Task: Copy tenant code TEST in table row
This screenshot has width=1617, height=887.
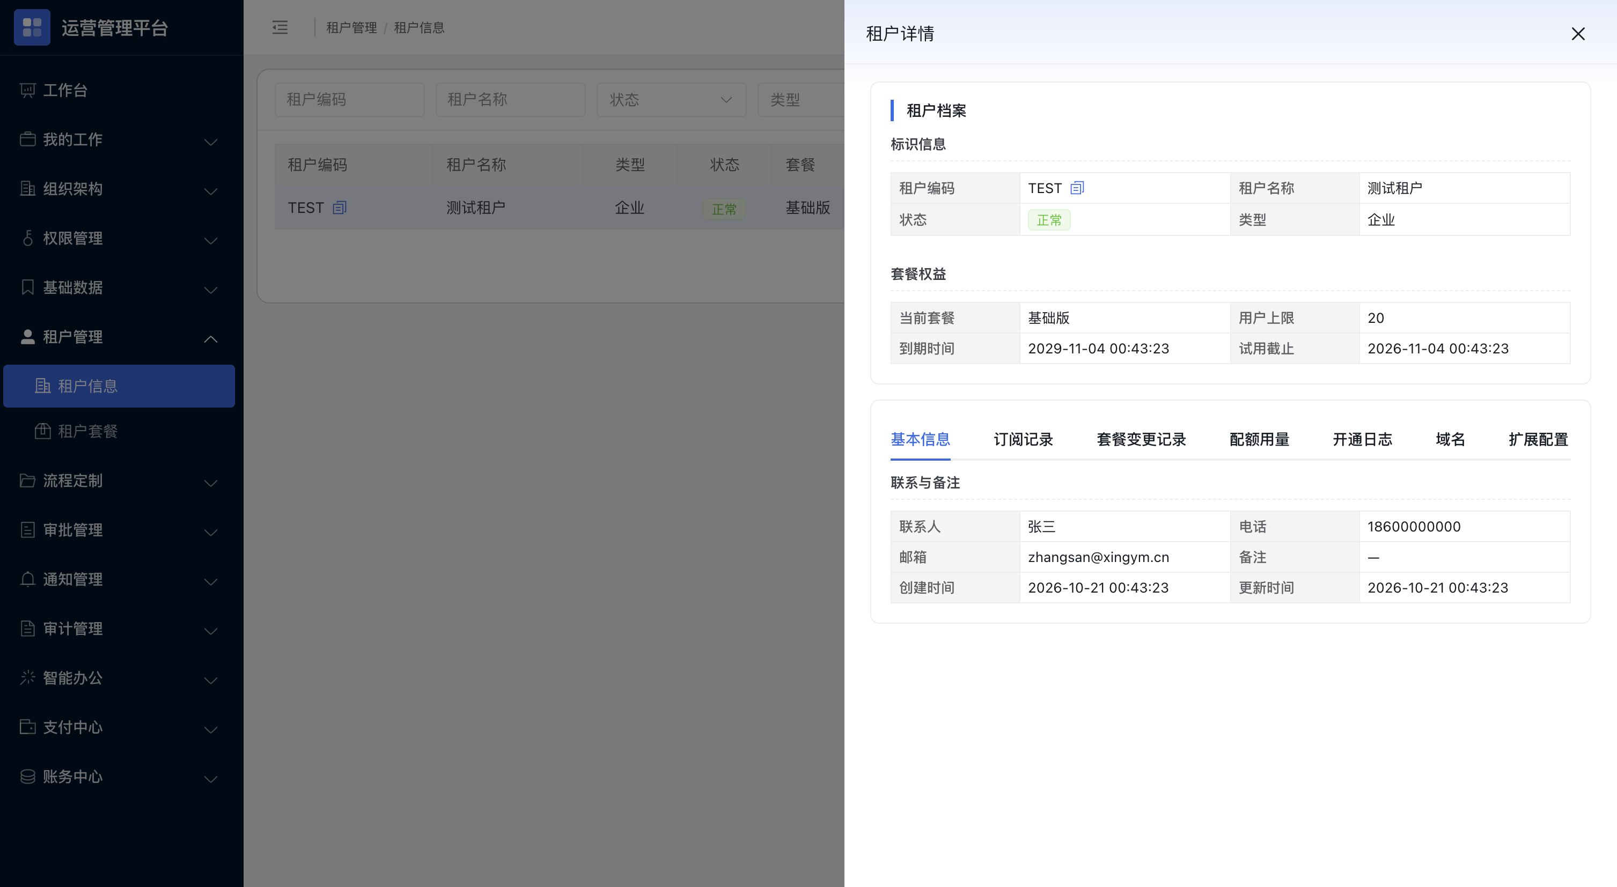Action: [340, 208]
